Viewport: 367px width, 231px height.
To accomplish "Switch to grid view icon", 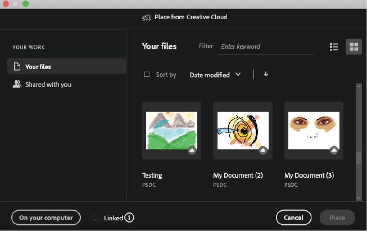I will coord(354,47).
